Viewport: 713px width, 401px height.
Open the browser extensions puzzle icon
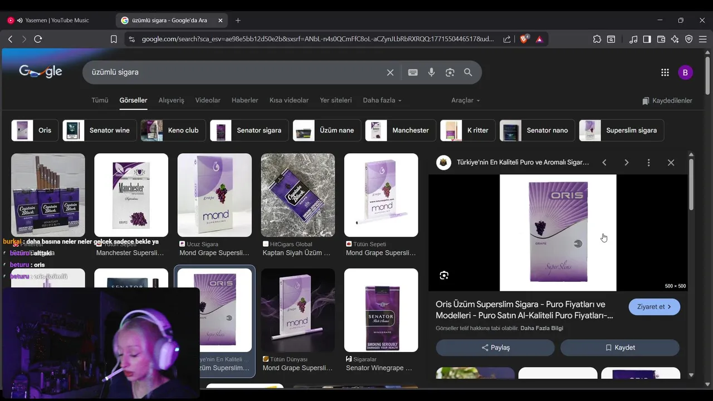coord(597,39)
